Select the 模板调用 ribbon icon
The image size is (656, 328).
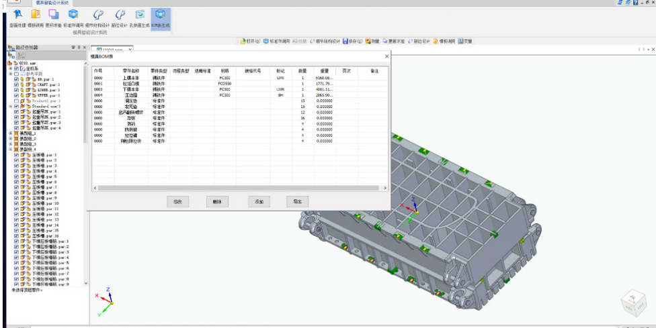pos(36,15)
